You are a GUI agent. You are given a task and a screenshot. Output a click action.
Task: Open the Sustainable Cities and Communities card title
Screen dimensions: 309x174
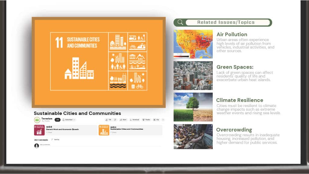127,129
